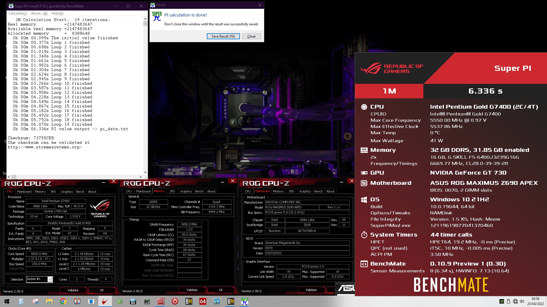
Task: Switch to ROG CPU-Z in the taskbar
Action: pyautogui.click(x=161, y=301)
